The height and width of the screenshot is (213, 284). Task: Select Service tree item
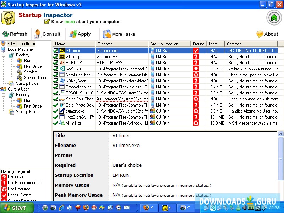point(31,72)
